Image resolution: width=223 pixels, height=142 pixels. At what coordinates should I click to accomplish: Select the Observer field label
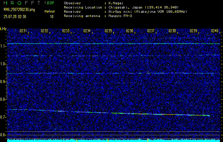coord(72,3)
